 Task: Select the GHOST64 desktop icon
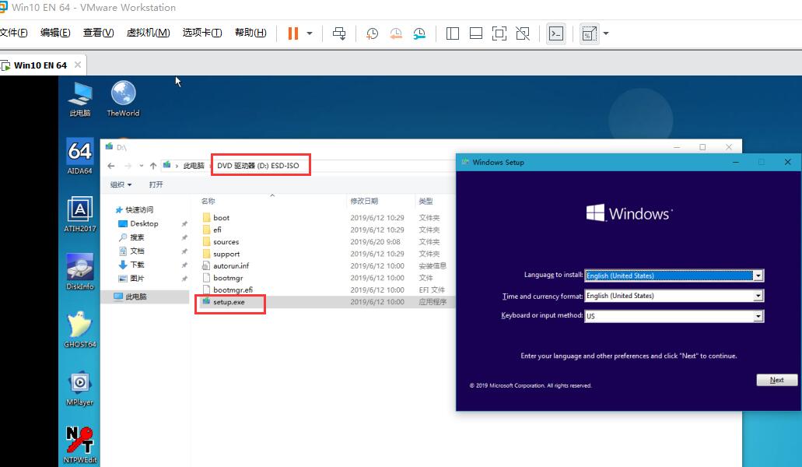pos(80,330)
